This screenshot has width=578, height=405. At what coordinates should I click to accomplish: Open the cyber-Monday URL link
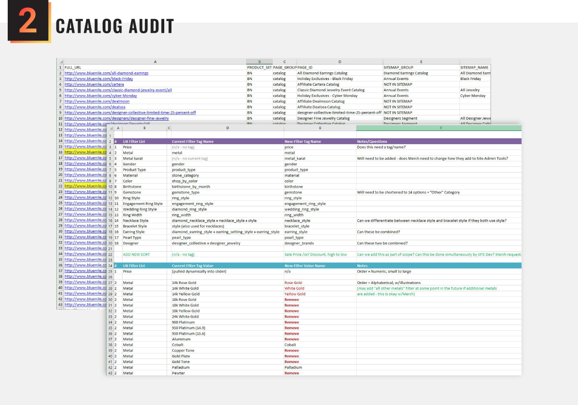coord(101,95)
